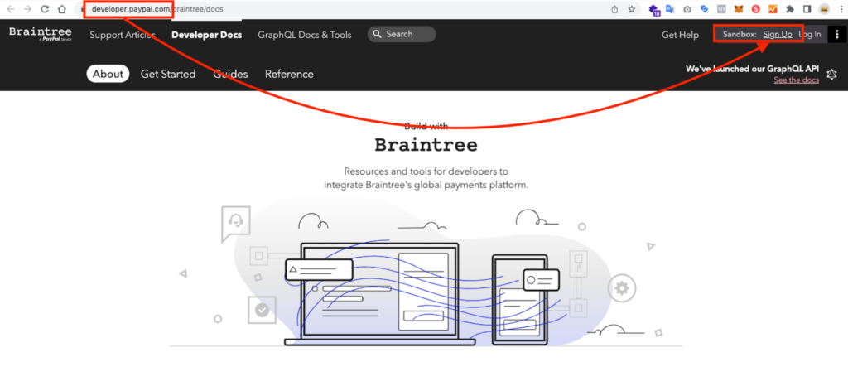Open GraphQL Docs & Tools
848x367 pixels.
pos(305,35)
